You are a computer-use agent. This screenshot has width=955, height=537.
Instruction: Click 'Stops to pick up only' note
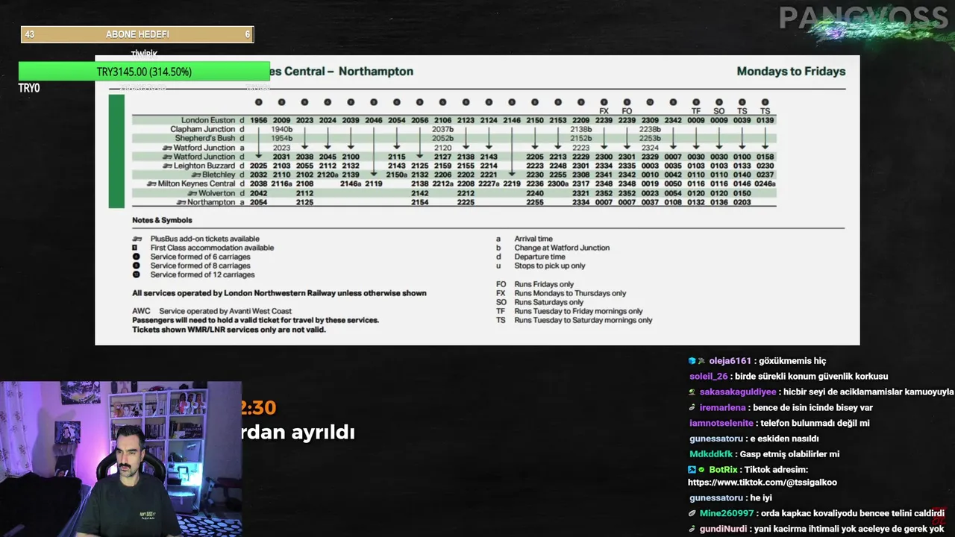(550, 266)
